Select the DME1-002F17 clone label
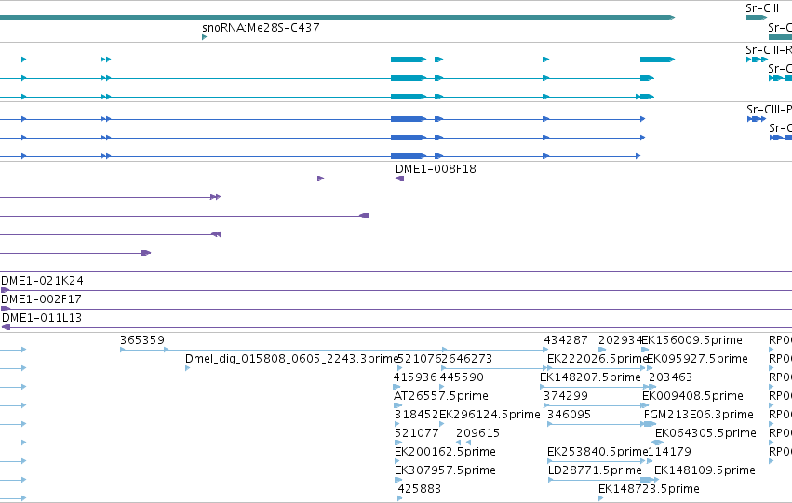Screen dimensions: 792x503 point(42,299)
